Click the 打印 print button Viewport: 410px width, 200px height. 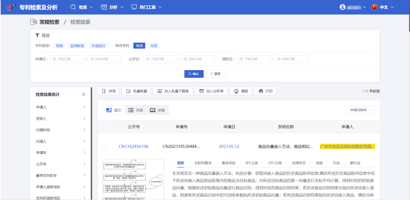pos(265,91)
